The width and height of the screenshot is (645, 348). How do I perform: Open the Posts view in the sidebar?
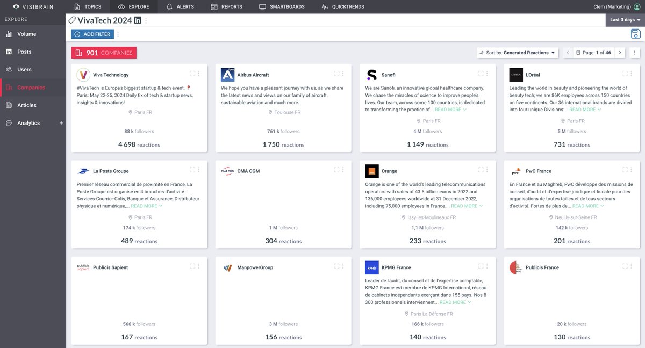coord(22,52)
